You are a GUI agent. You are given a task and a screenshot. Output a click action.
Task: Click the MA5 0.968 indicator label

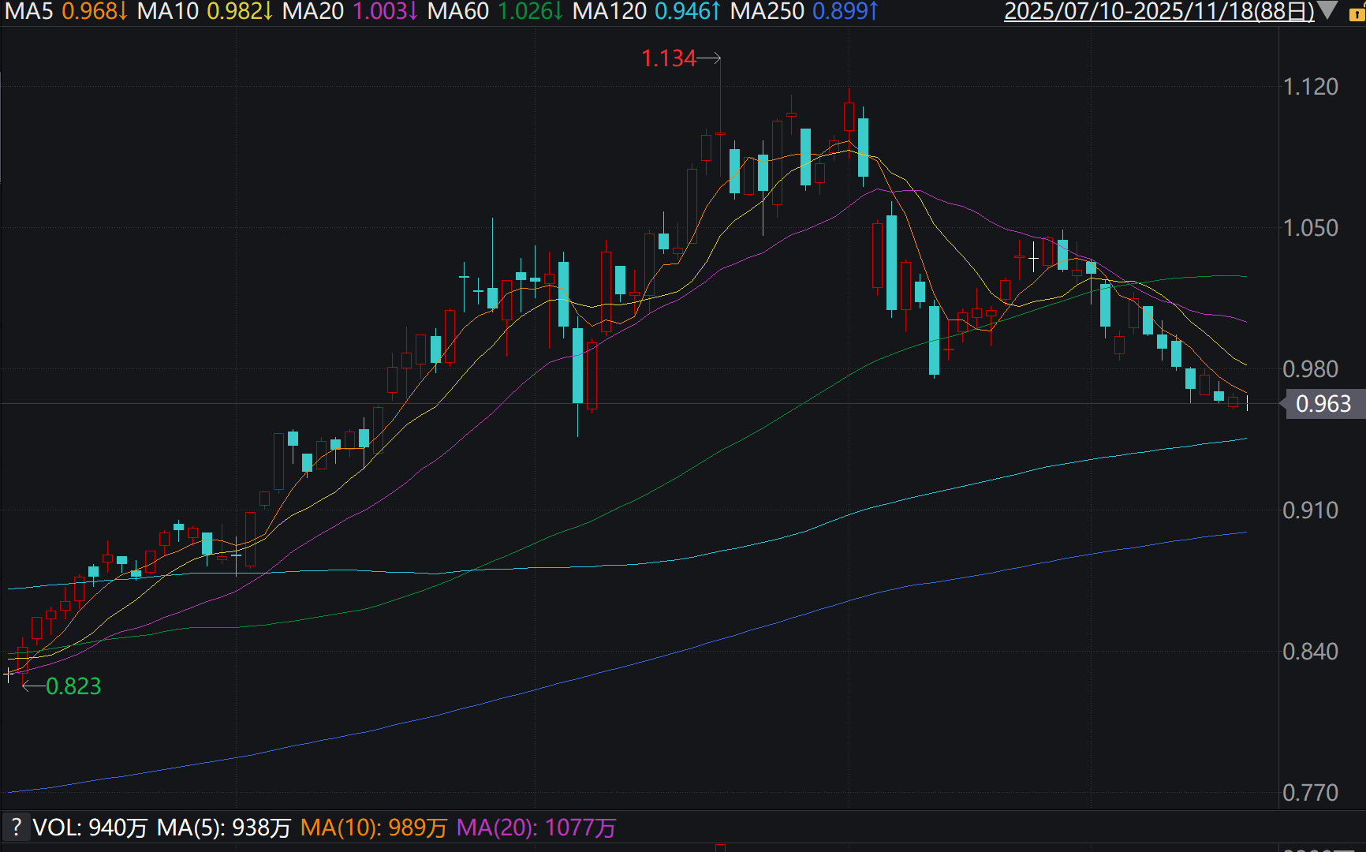[66, 12]
